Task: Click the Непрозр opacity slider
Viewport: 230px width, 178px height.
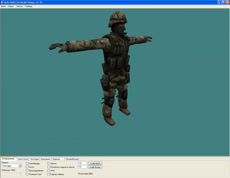Action: pos(20,173)
